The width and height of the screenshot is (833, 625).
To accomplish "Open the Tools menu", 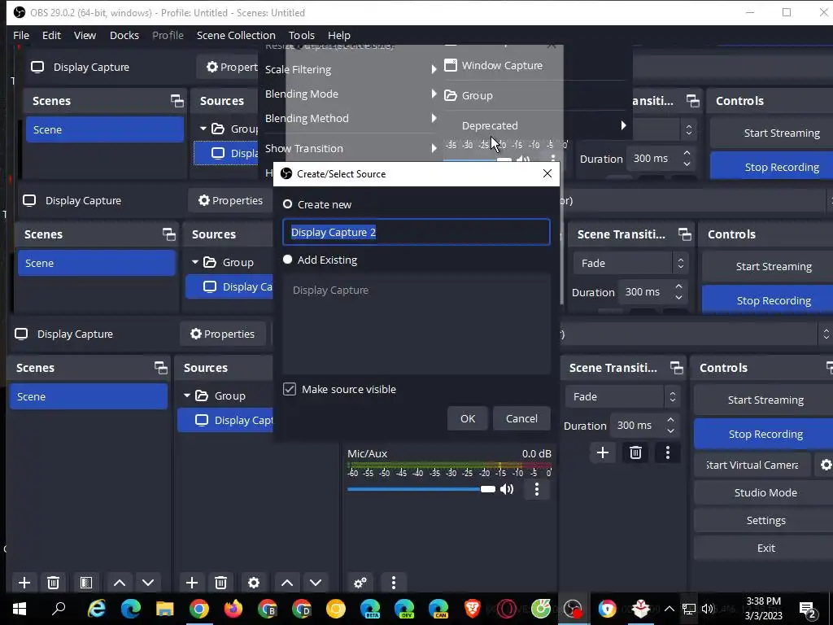I will pos(302,35).
